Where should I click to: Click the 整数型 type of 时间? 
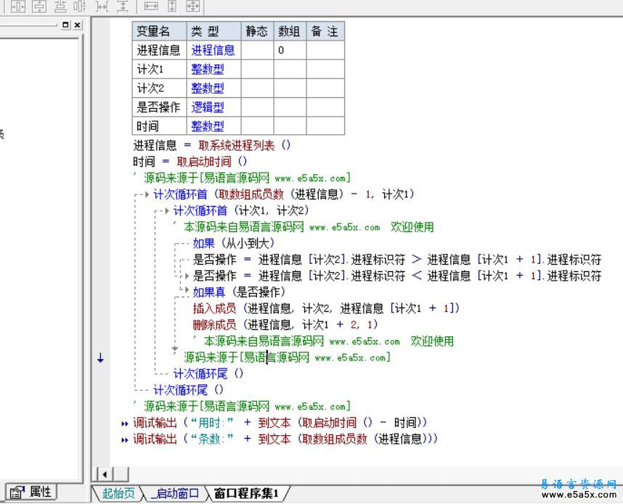click(x=208, y=126)
